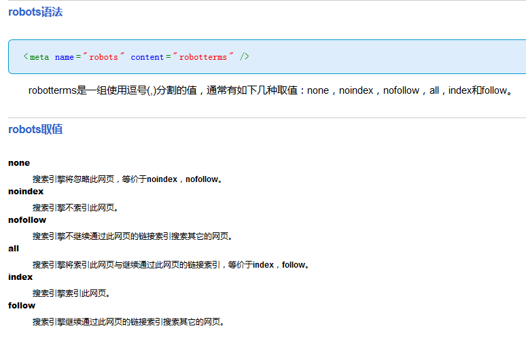Click description '搜索引擎将忽略此网页' line
Image resolution: width=526 pixels, height=339 pixels.
[128, 179]
